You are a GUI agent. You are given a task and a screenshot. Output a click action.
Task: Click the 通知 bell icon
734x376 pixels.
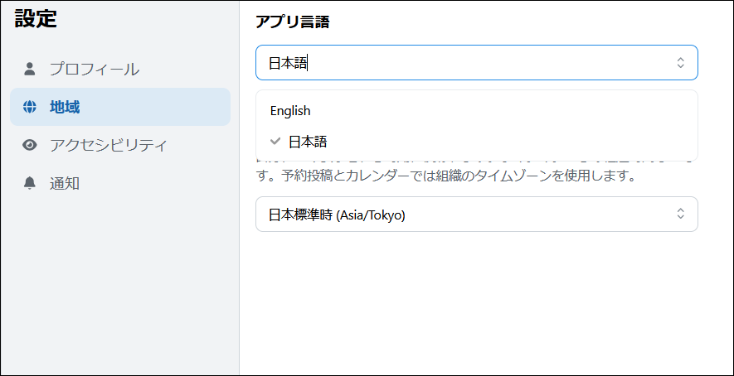(30, 183)
